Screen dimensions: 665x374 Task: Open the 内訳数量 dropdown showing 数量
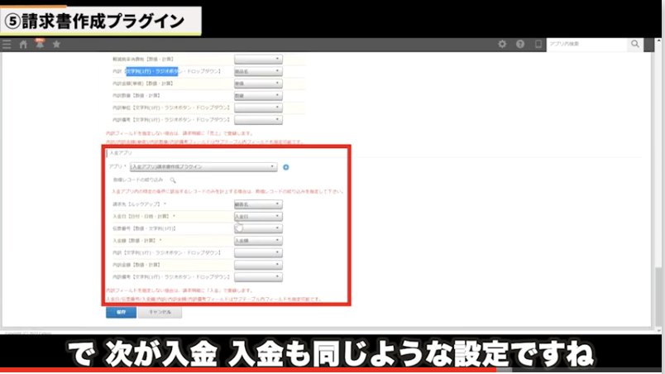coord(258,96)
